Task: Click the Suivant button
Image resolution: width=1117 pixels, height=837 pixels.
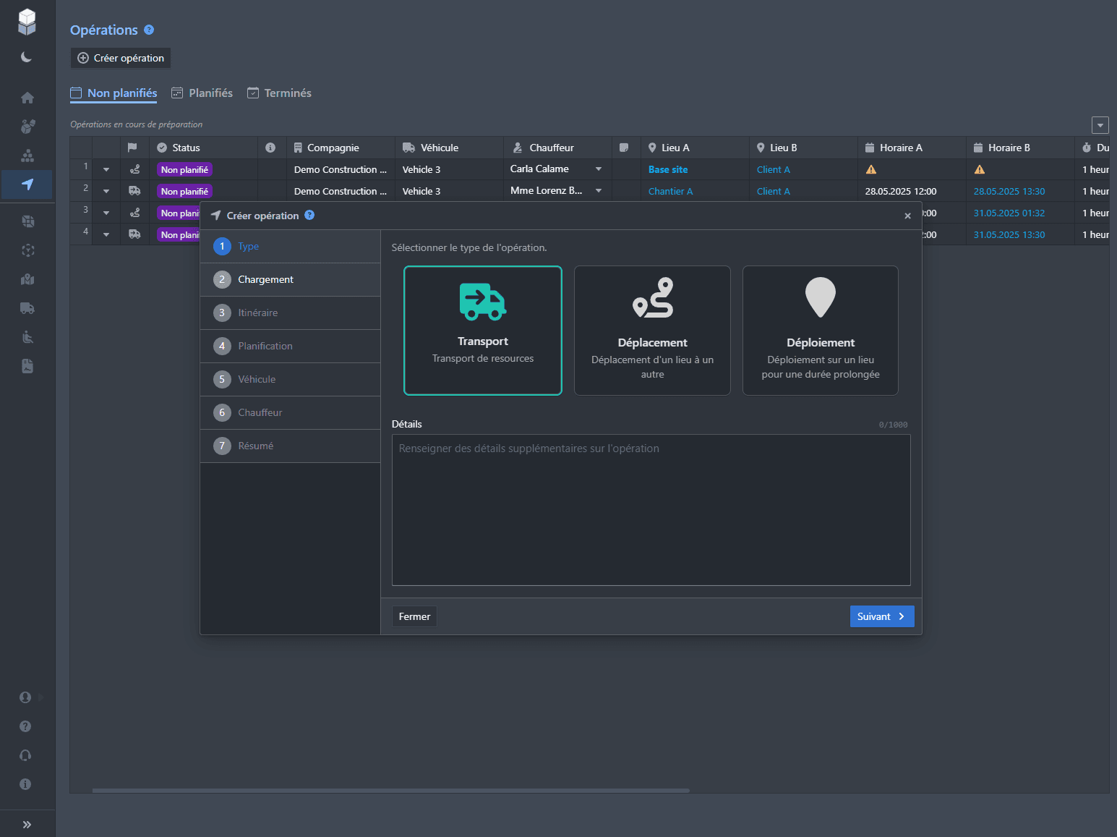Action: click(x=881, y=616)
